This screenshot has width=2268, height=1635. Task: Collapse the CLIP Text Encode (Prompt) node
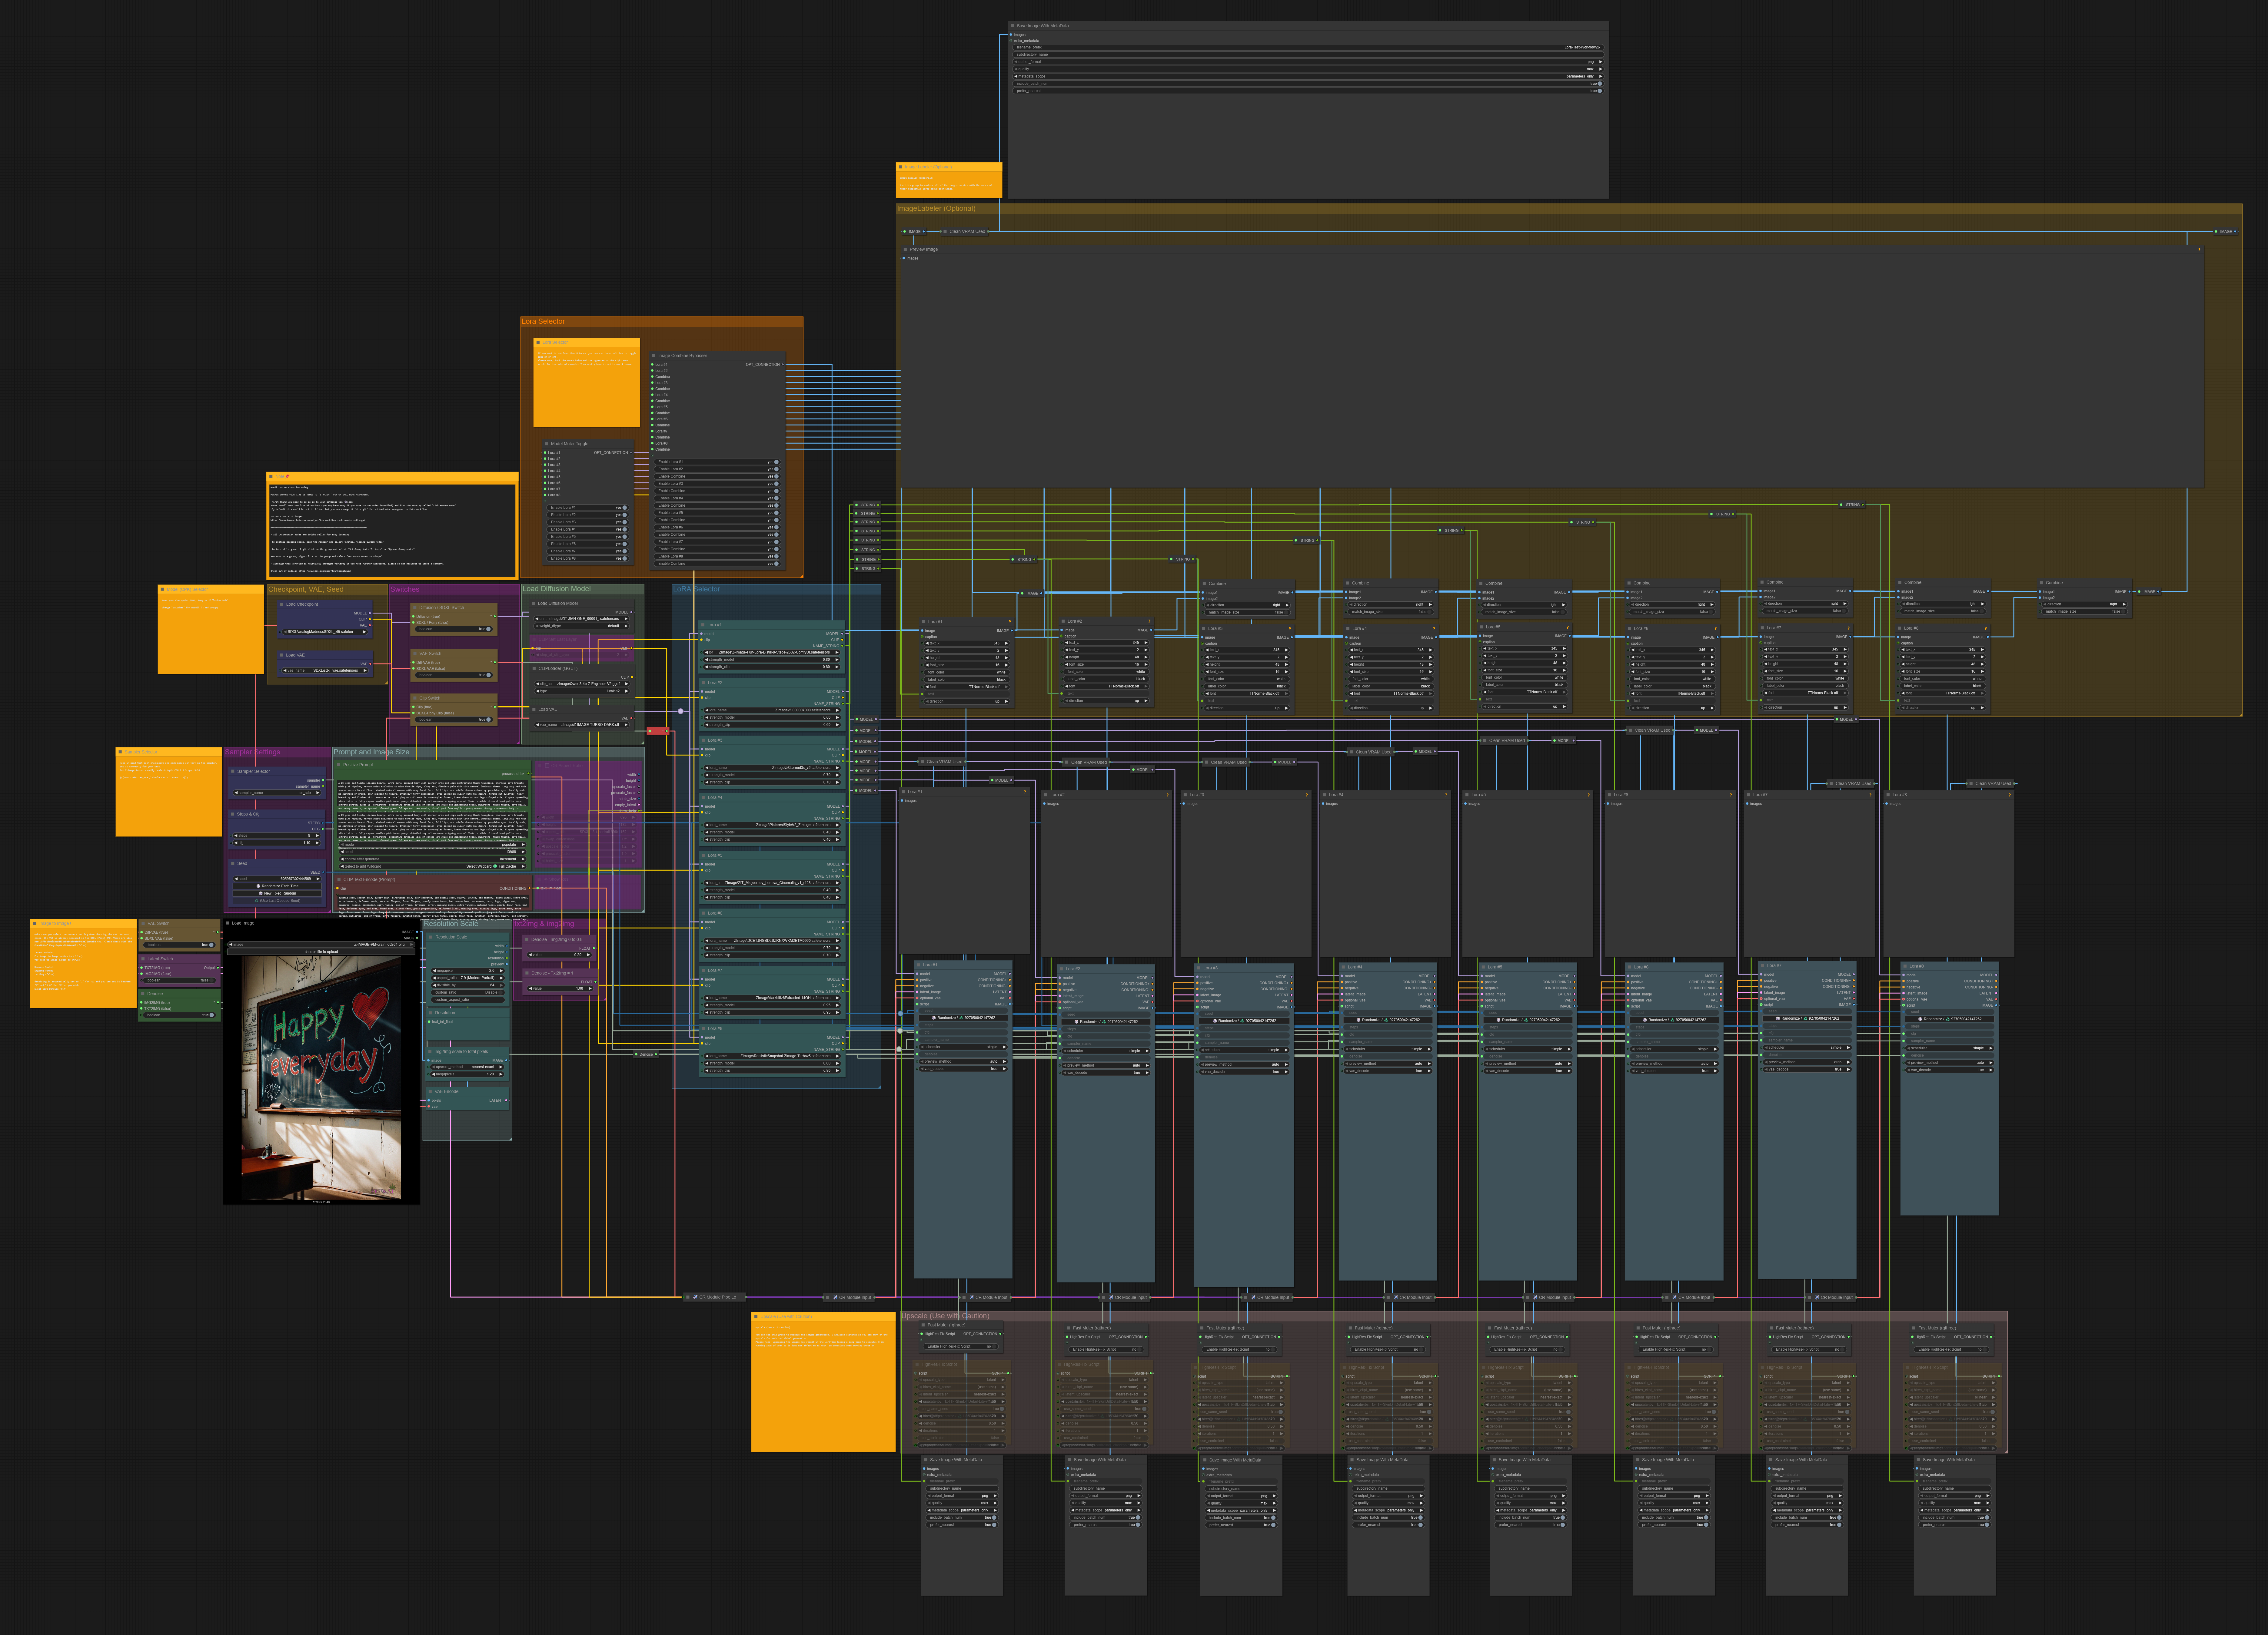pyautogui.click(x=339, y=879)
